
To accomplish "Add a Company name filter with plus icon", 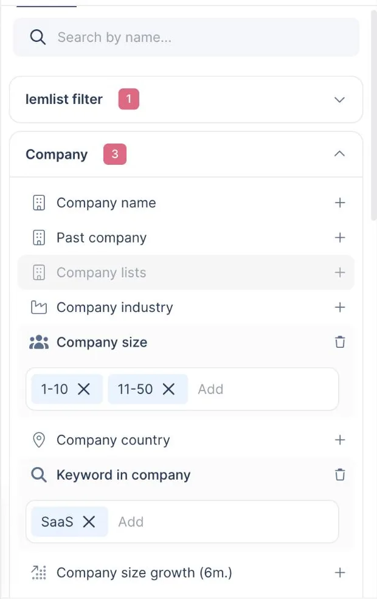I will click(x=339, y=203).
